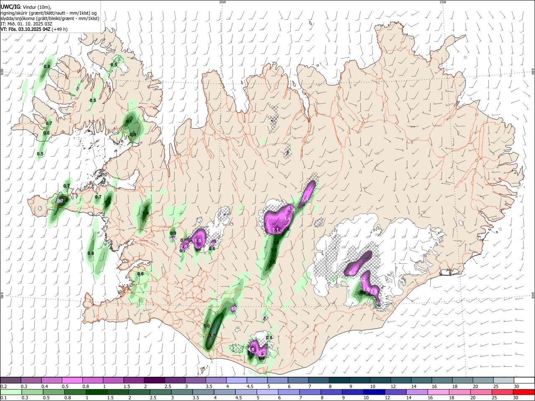Click the '2.1' snow value on the map
535x401 pixels.
275,230
